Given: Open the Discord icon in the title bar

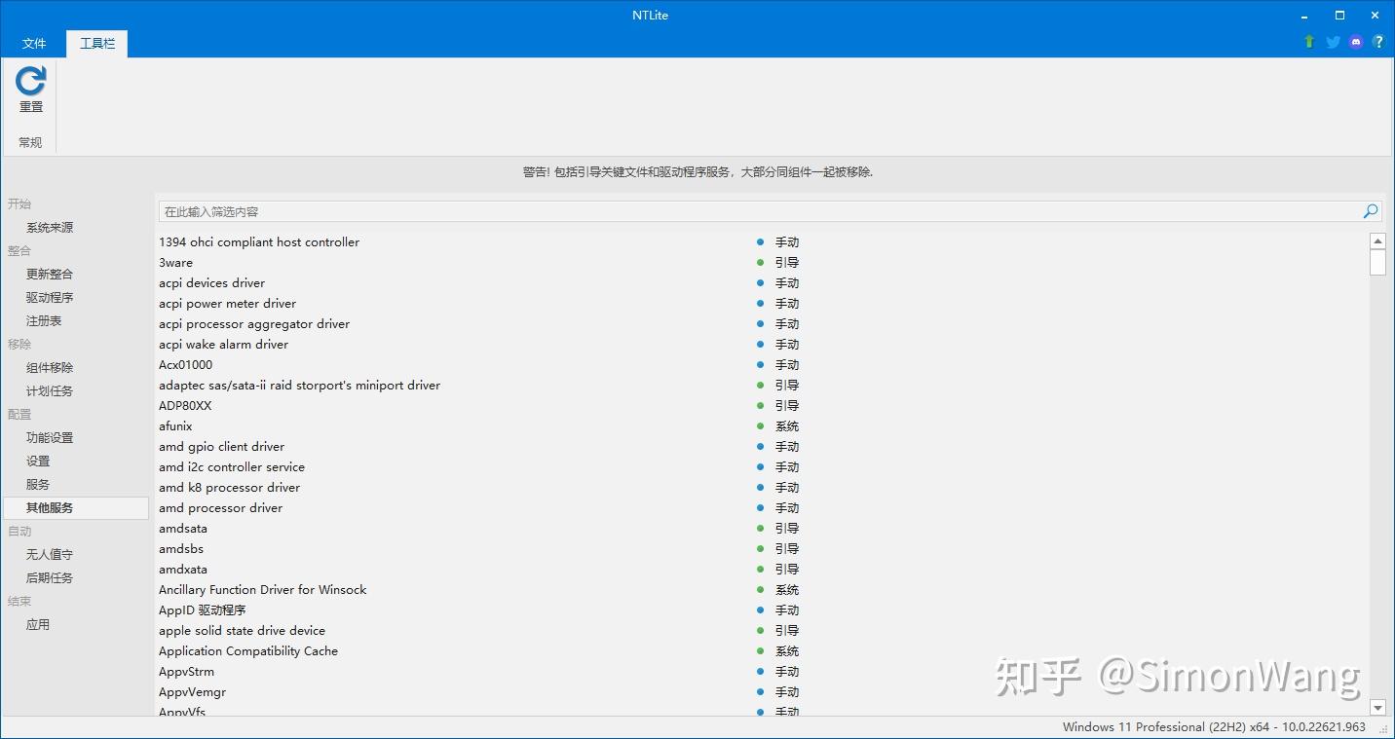Looking at the screenshot, I should tap(1355, 42).
